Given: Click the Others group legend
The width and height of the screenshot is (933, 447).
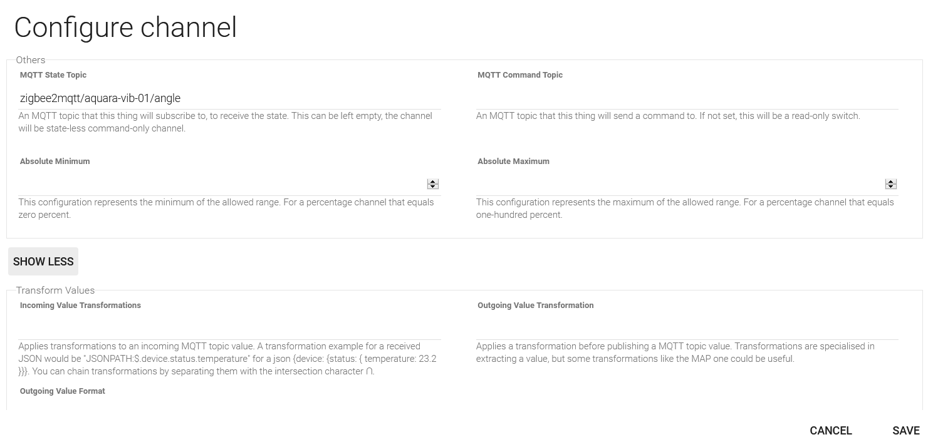Looking at the screenshot, I should click(31, 60).
